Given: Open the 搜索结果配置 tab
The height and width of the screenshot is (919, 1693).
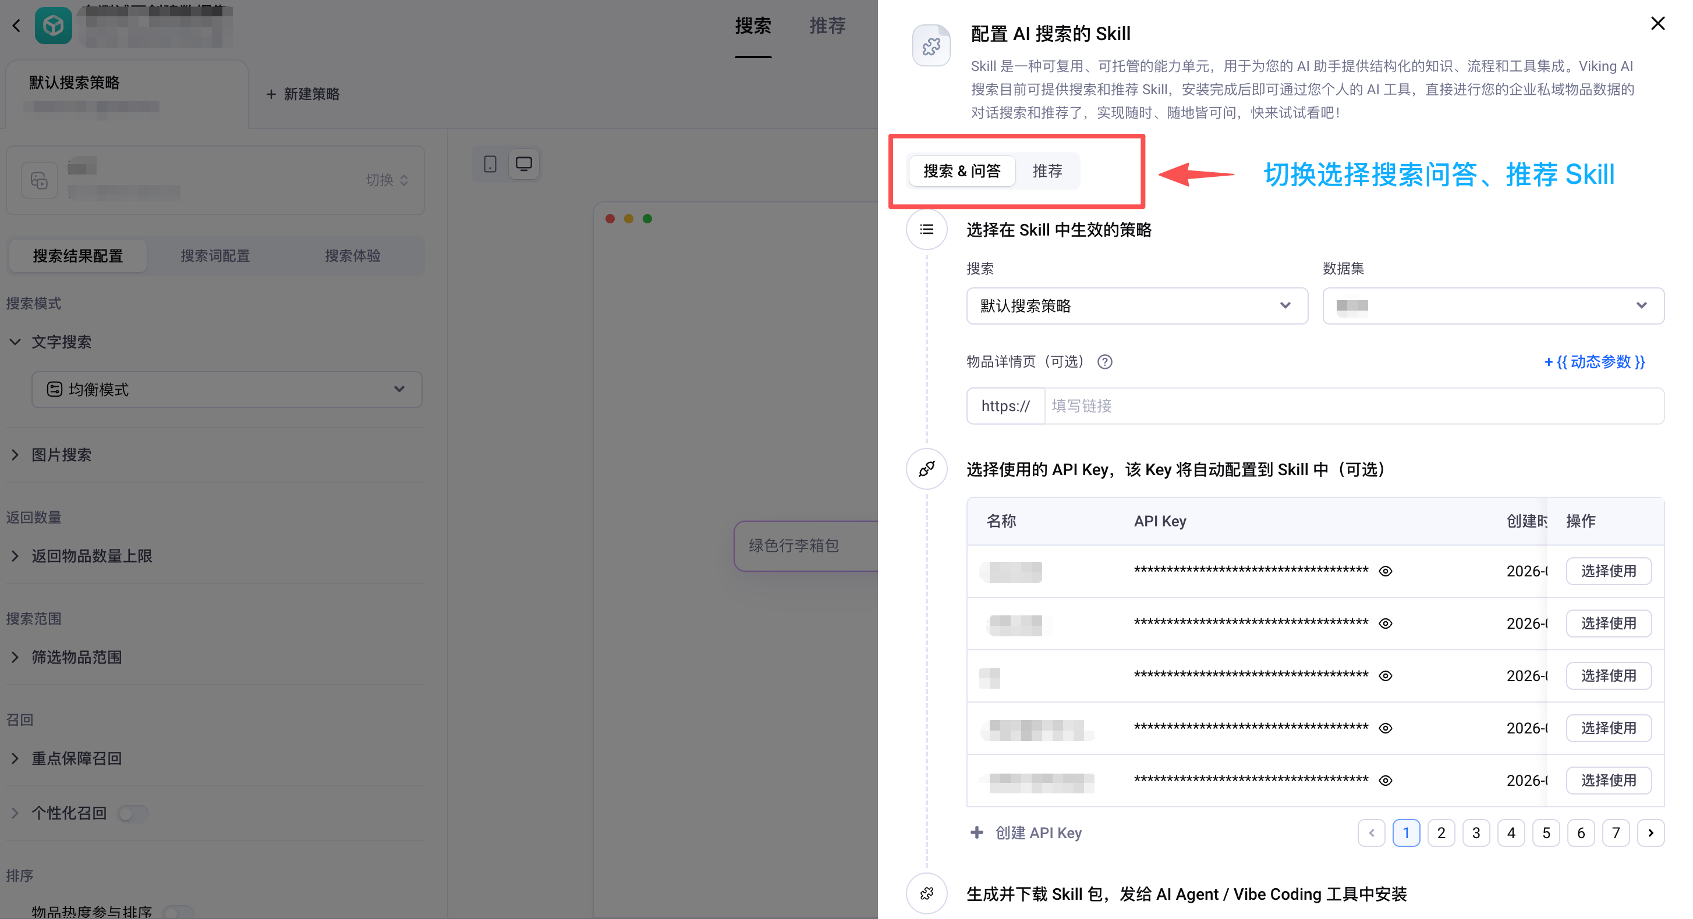Looking at the screenshot, I should (77, 256).
